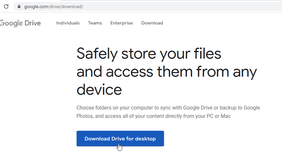The image size is (282, 162).
Task: Focus the address bar showing google.com/drive/download/
Action: pyautogui.click(x=147, y=7)
